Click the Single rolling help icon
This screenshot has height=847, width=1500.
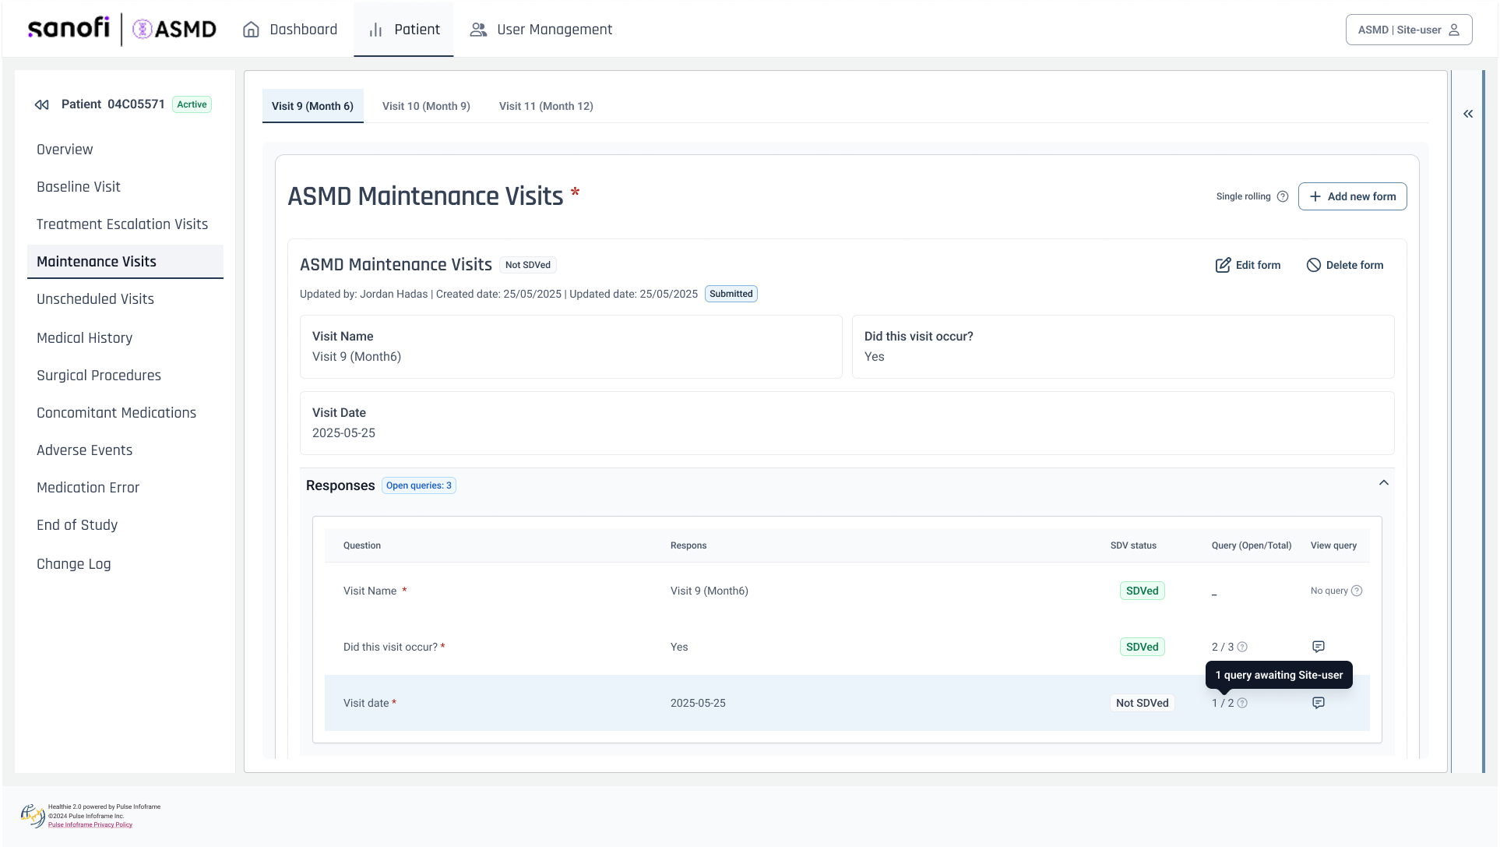point(1283,196)
